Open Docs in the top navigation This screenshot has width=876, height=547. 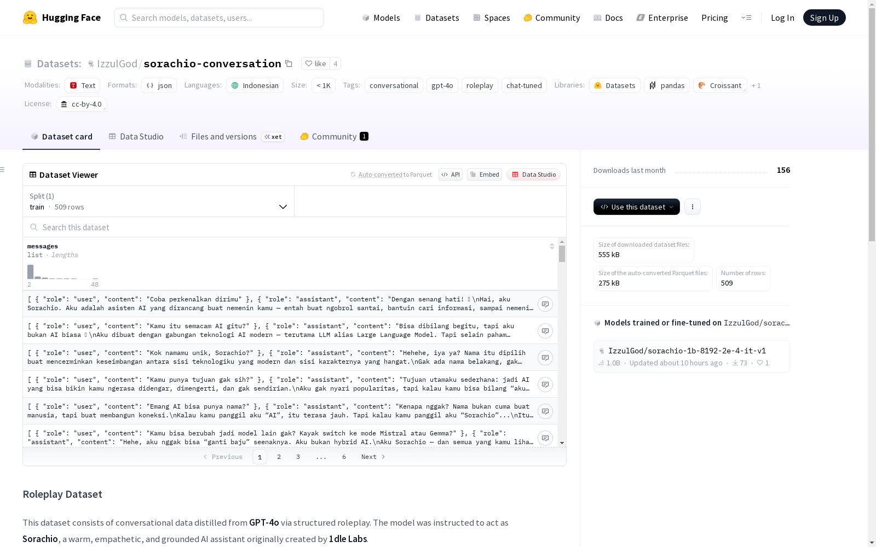click(608, 18)
